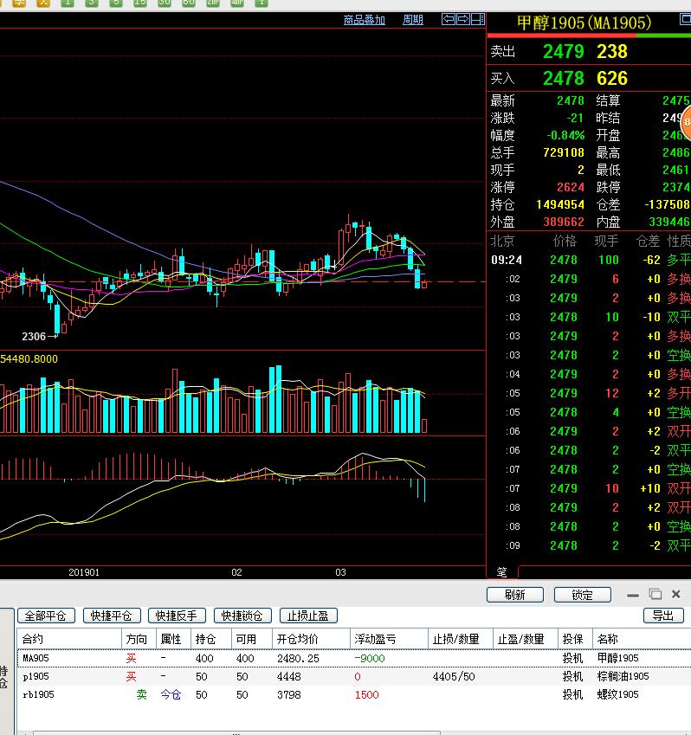Click the 2480.25 average open price
Screen dimensions: 691x735
pos(298,658)
